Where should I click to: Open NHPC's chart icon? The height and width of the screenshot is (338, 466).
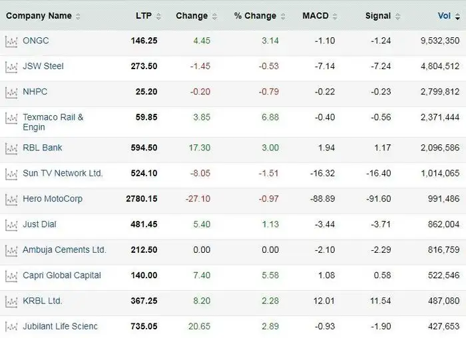11,92
